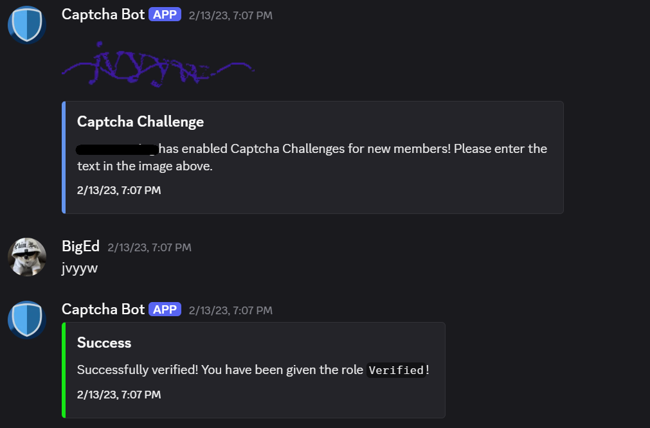This screenshot has height=428, width=650.
Task: Click the timestamp inside the Success embed
Action: (x=118, y=394)
